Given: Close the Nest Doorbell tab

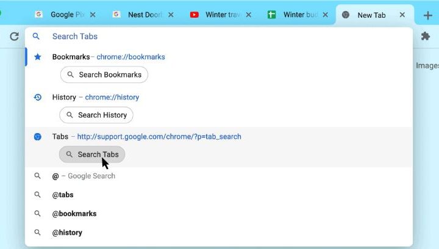Looking at the screenshot, I should 171,15.
